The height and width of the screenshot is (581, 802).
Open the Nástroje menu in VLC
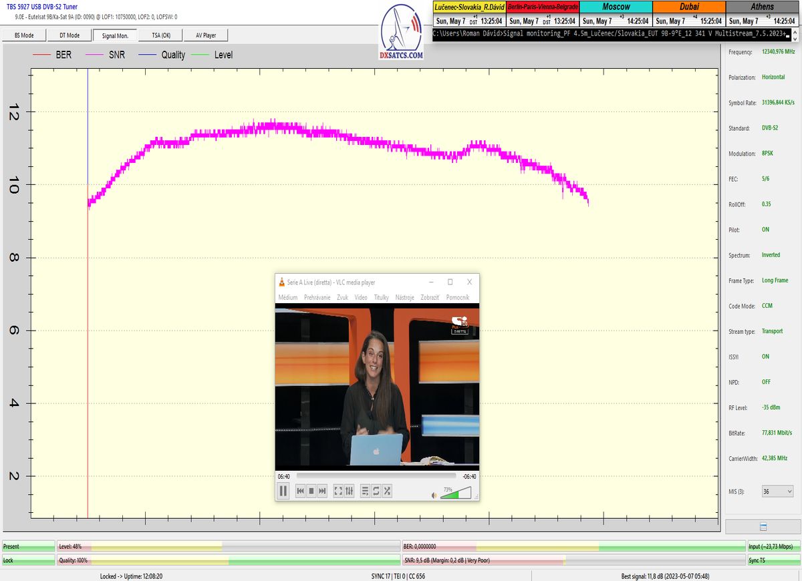point(404,297)
